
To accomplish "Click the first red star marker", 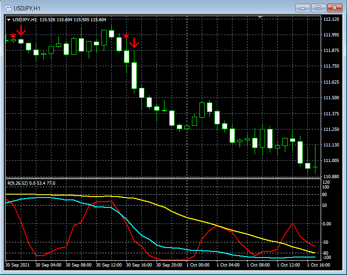I will (13, 35).
